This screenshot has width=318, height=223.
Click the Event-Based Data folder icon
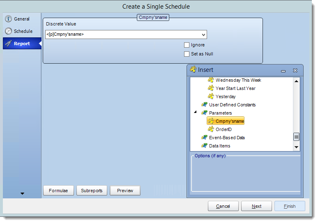205,138
